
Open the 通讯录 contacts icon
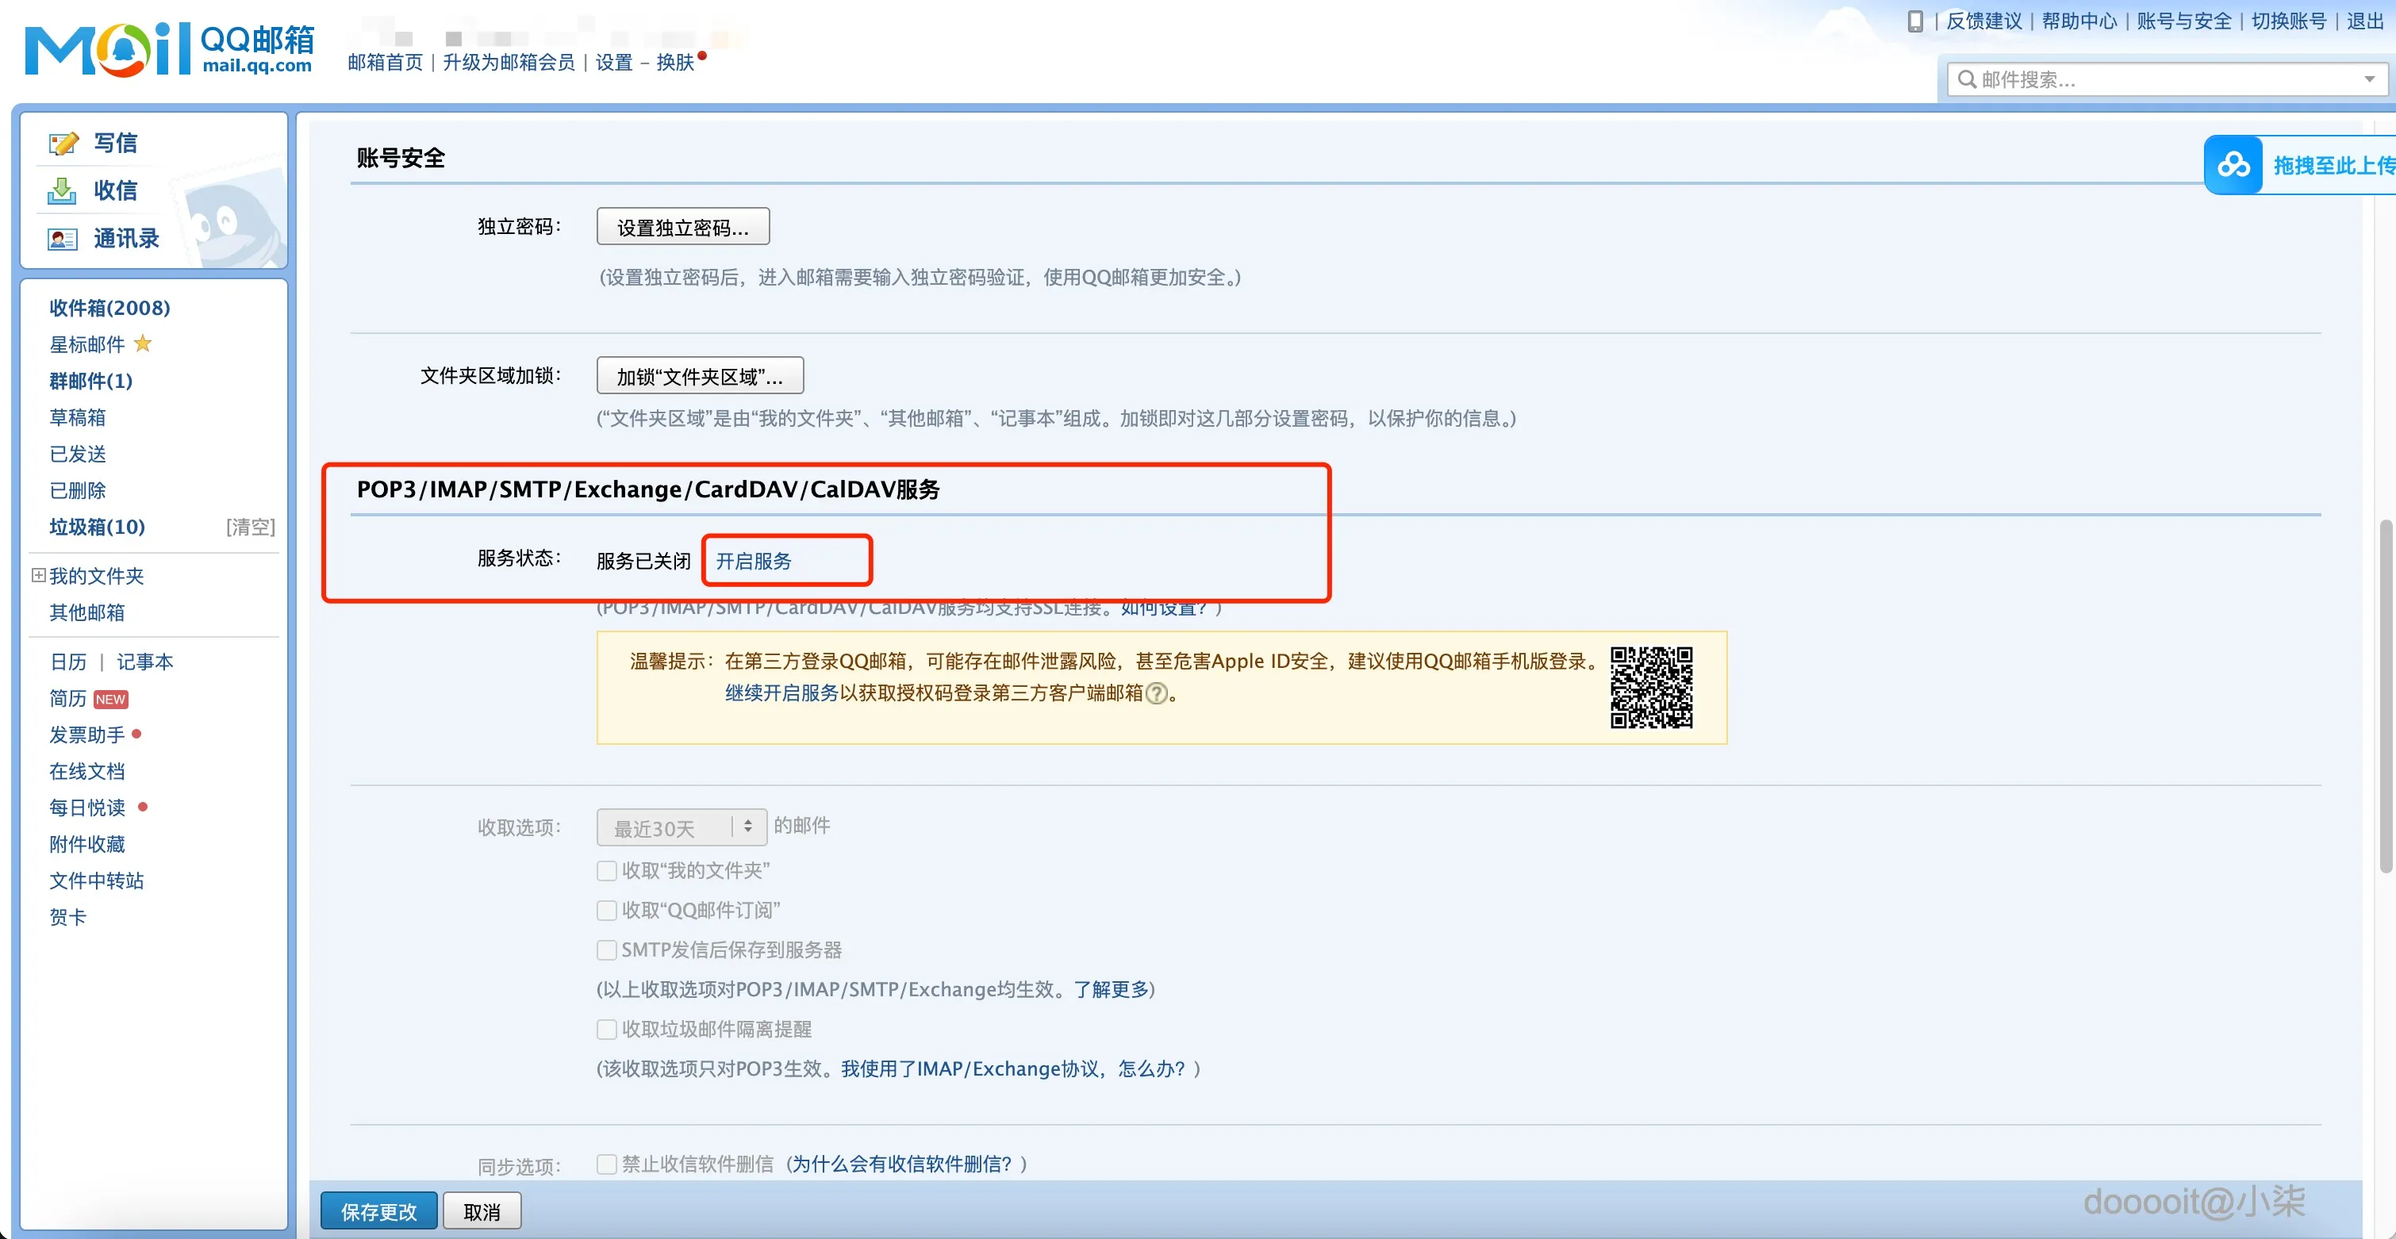[x=63, y=239]
